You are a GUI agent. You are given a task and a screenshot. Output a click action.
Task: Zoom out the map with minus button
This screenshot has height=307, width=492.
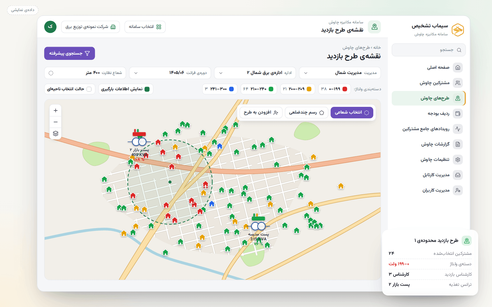56,122
